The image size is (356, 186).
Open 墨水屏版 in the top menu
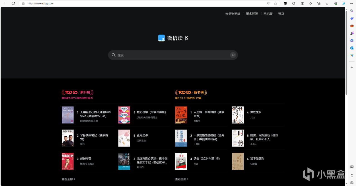[x=252, y=14]
